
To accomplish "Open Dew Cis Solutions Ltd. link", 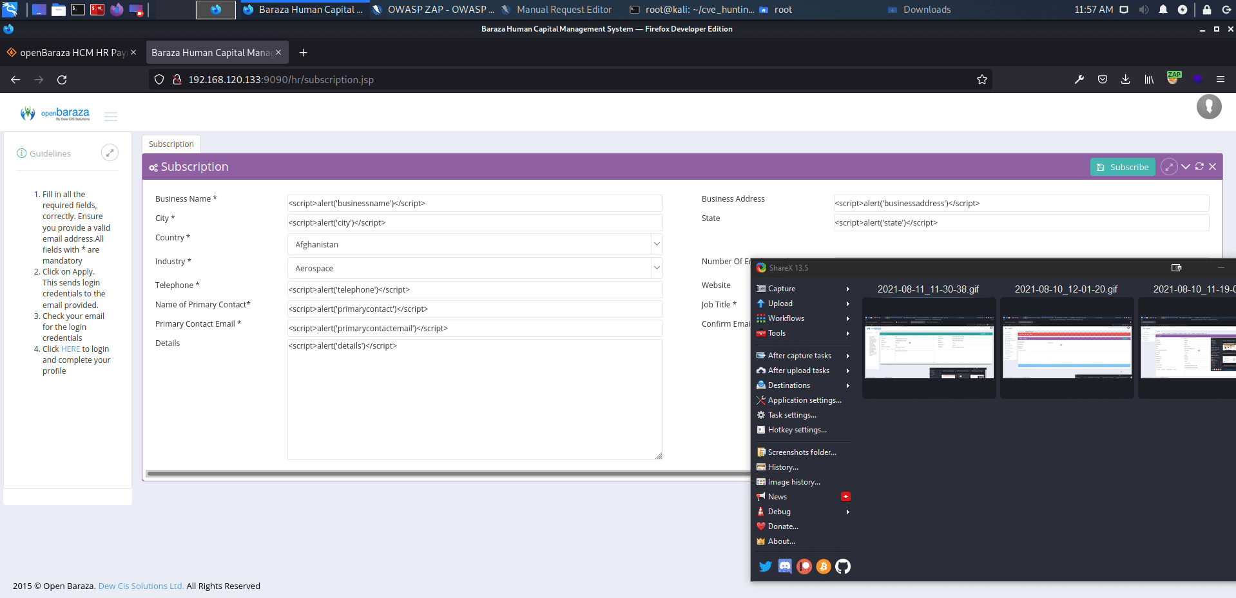I will click(x=141, y=586).
